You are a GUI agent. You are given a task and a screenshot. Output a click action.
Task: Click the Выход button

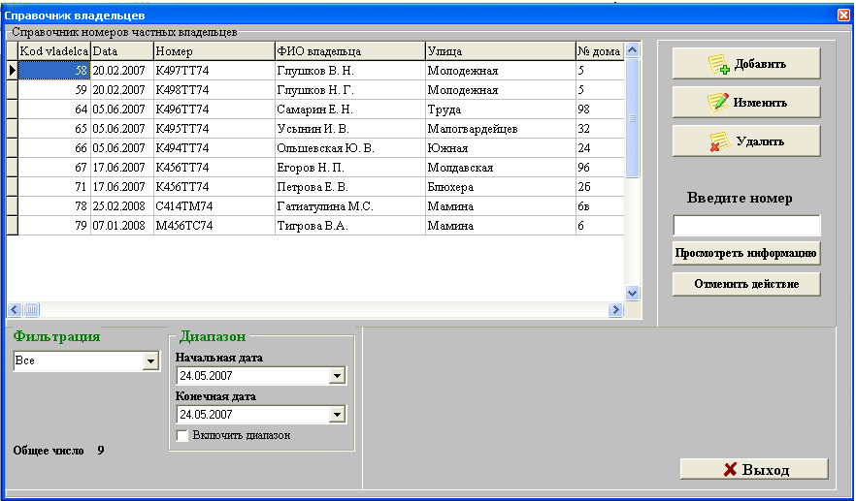(x=754, y=469)
